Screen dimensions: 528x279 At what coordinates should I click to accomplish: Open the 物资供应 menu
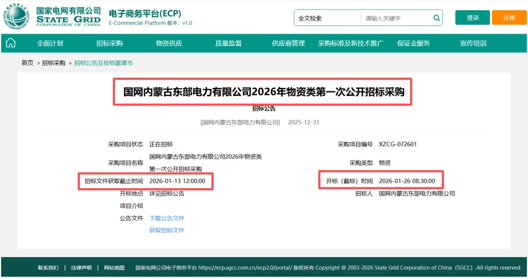(x=169, y=43)
